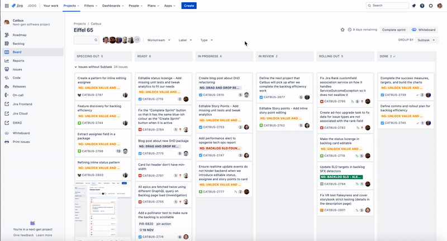Click the Whiteboard button near Complete sprint

coord(424,30)
